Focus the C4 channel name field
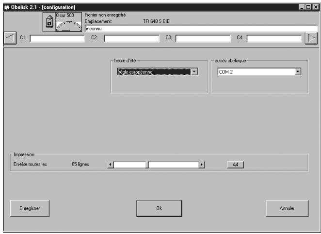This screenshot has width=321, height=234. [274, 38]
